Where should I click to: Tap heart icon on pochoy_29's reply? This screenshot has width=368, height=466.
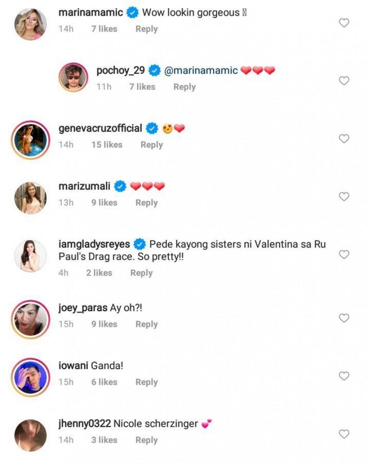344,81
